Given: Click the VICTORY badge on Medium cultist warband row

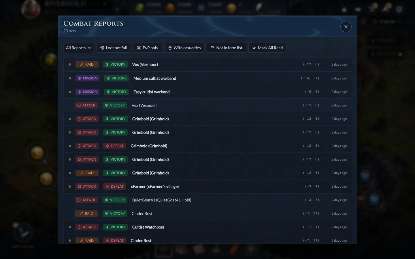Looking at the screenshot, I should (x=116, y=78).
